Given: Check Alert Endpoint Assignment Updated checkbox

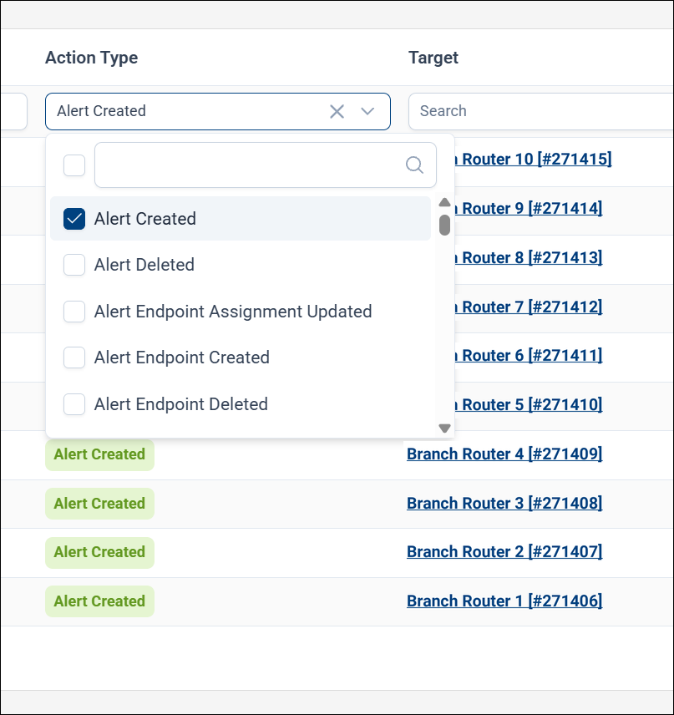Looking at the screenshot, I should [74, 312].
